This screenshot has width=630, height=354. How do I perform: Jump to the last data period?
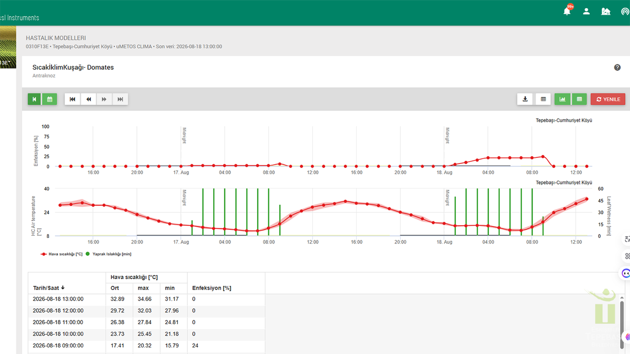click(x=120, y=99)
